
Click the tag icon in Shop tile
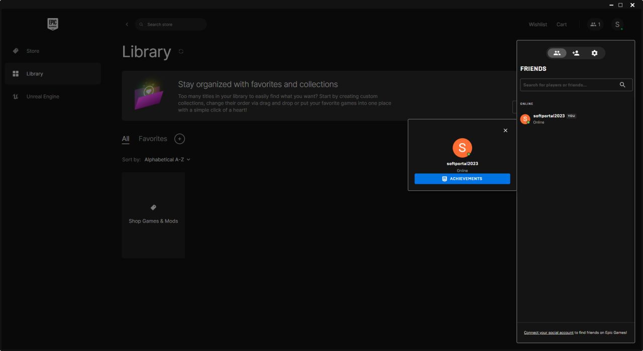click(x=153, y=207)
